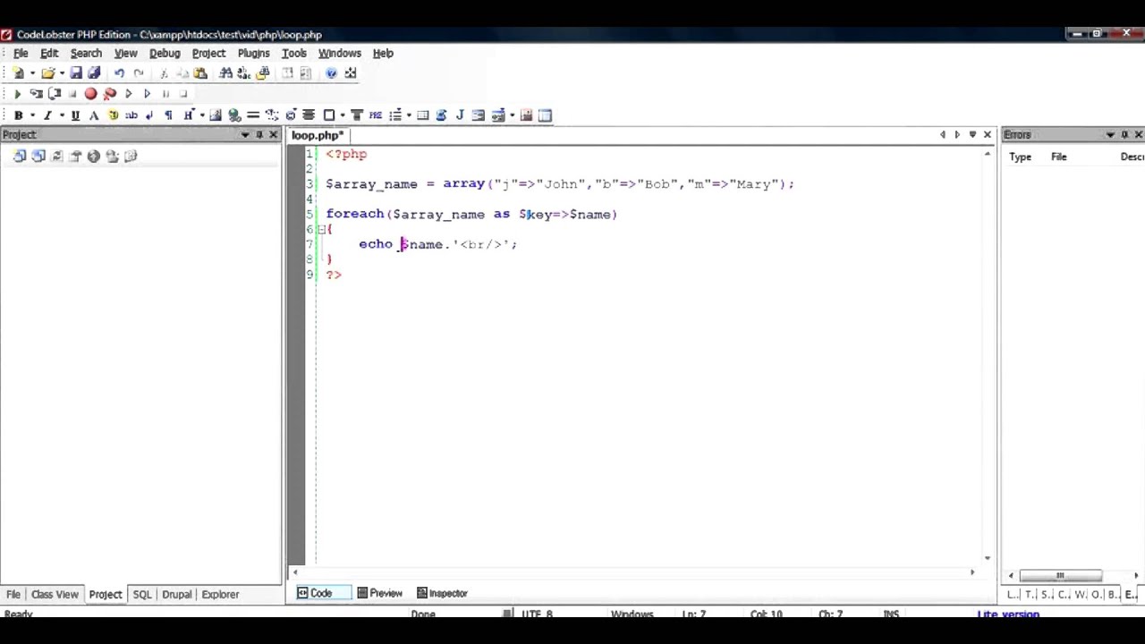Select the loop.php editor tab
Image resolution: width=1145 pixels, height=644 pixels.
[317, 136]
